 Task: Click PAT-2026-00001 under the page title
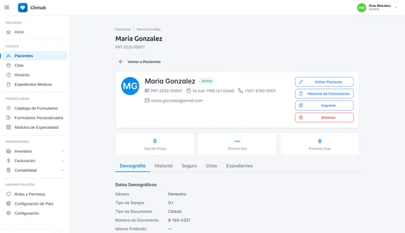click(130, 47)
